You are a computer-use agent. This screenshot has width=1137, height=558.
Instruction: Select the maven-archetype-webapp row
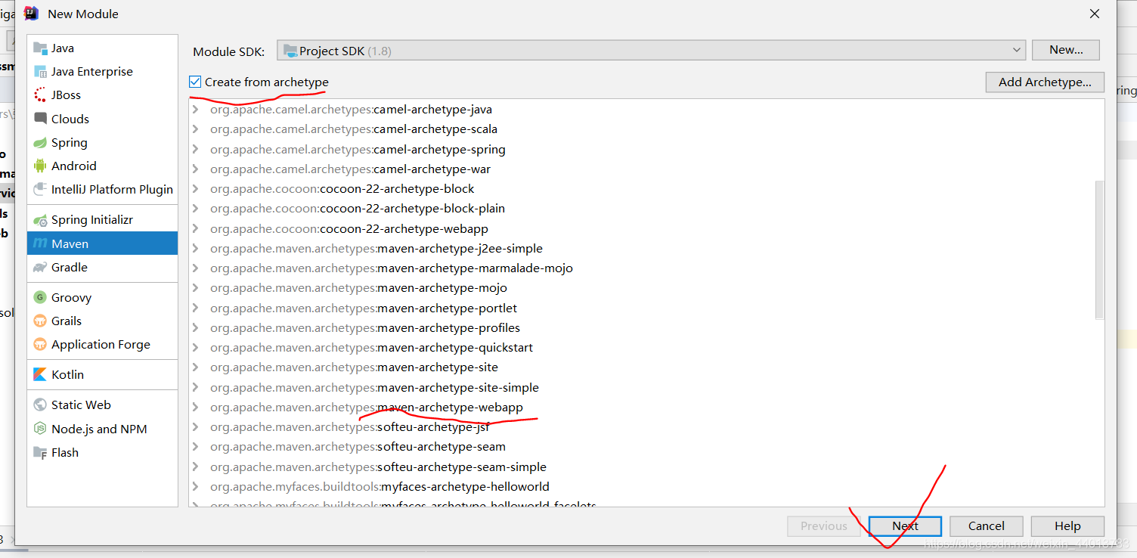(x=646, y=407)
